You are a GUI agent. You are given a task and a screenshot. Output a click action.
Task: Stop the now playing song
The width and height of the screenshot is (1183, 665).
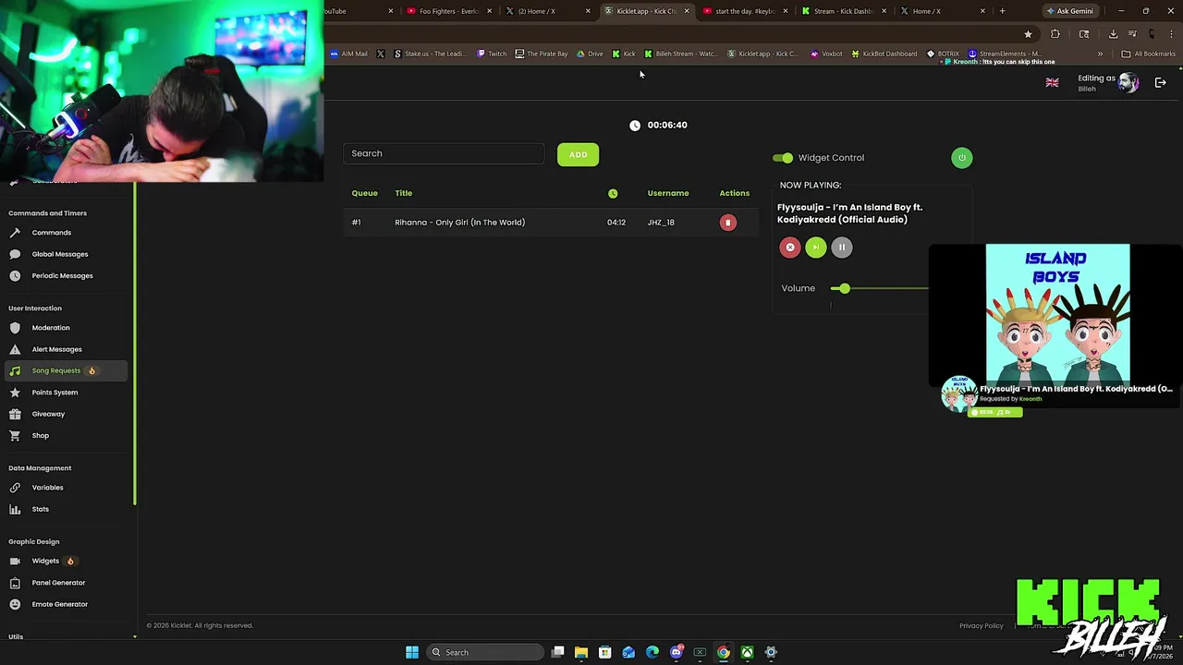(x=790, y=248)
